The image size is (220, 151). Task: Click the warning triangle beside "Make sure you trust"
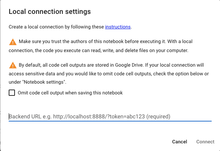click(x=13, y=42)
